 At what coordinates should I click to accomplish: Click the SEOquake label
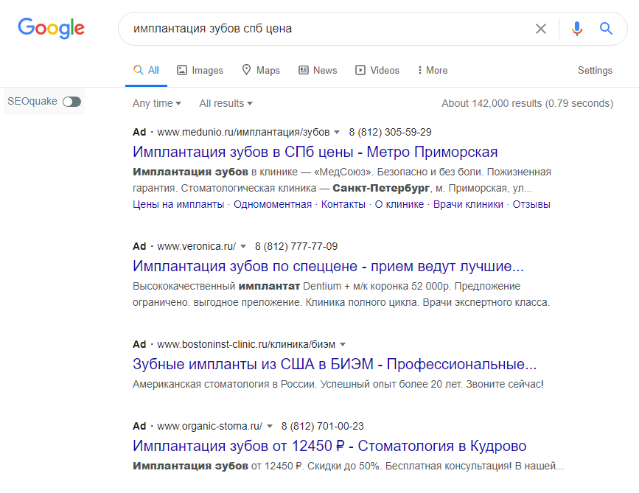(32, 101)
